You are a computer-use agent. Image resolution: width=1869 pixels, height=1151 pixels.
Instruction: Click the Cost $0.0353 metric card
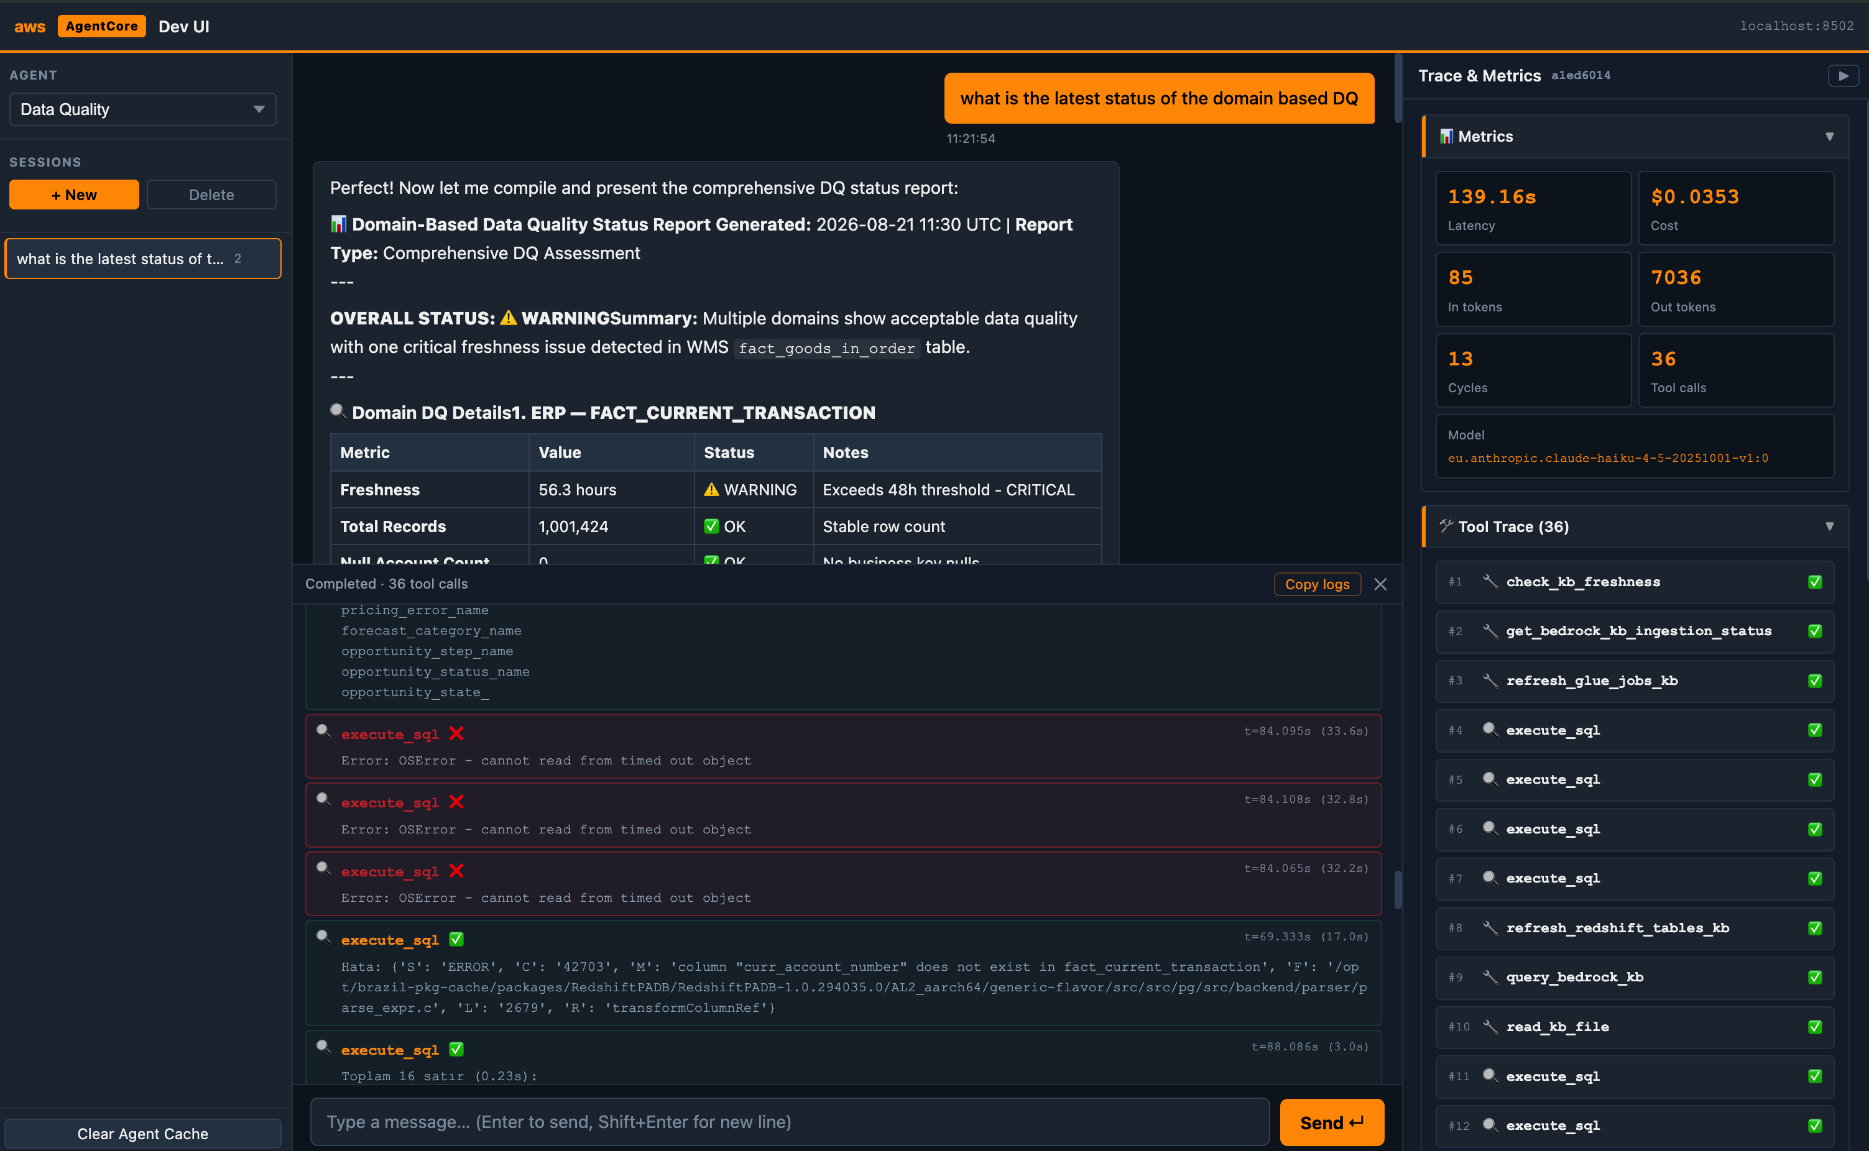point(1736,208)
